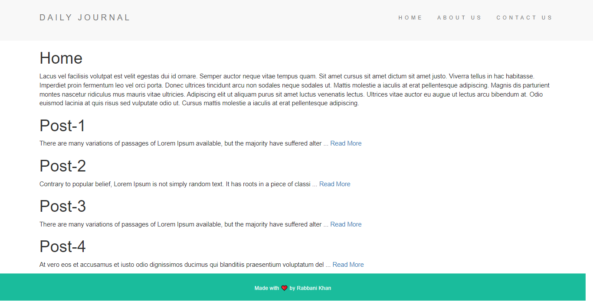Navigate to CONTACT US
Screen dimensions: 593x301
pyautogui.click(x=524, y=18)
